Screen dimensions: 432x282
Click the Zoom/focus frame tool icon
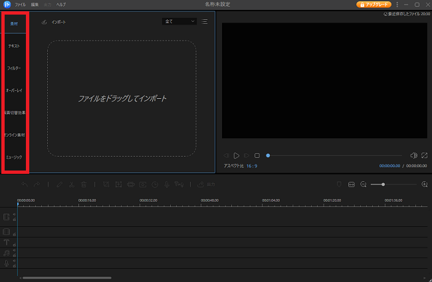tap(118, 184)
